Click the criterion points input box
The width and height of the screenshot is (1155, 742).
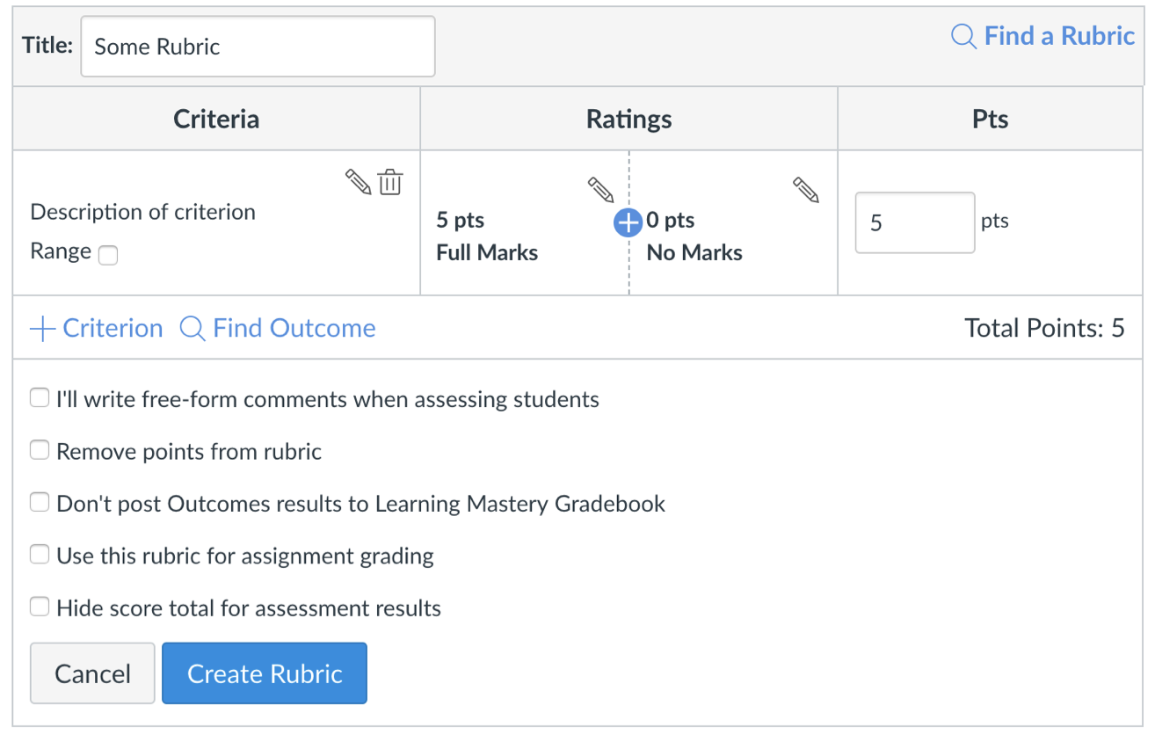pos(914,222)
